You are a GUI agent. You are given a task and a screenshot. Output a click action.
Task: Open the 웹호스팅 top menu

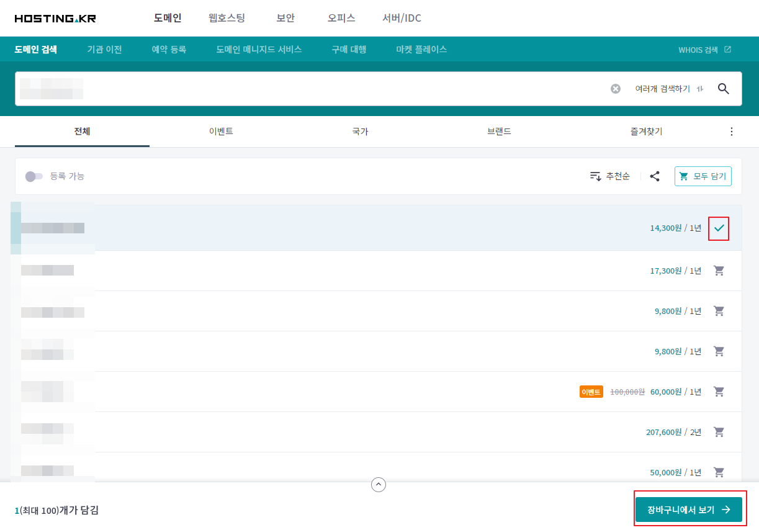[227, 18]
